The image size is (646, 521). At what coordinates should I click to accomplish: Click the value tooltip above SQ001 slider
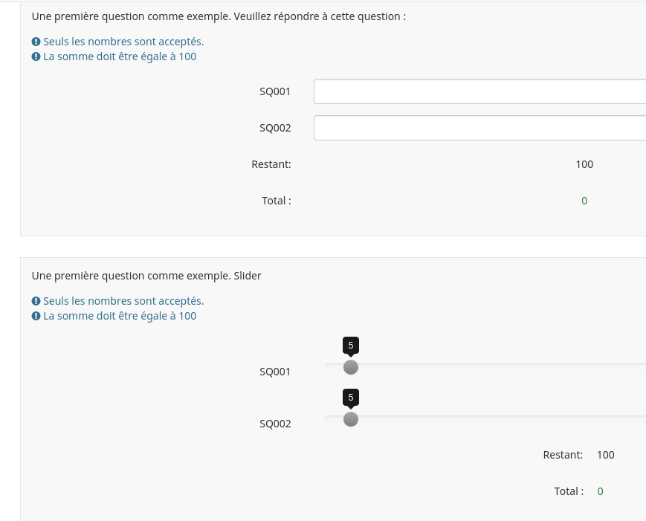pos(351,345)
